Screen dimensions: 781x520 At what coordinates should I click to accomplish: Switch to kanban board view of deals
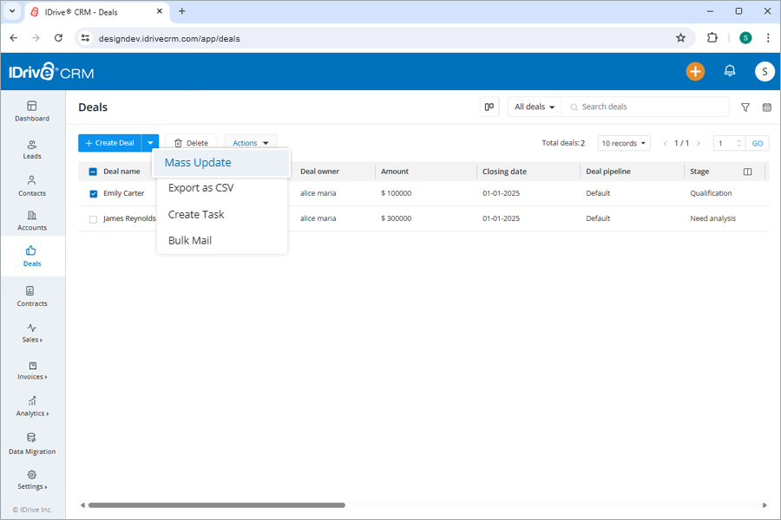[489, 106]
